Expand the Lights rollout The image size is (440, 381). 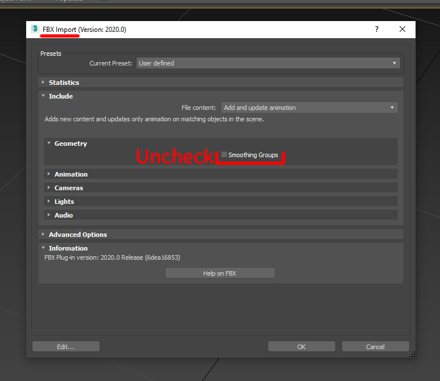(220, 201)
